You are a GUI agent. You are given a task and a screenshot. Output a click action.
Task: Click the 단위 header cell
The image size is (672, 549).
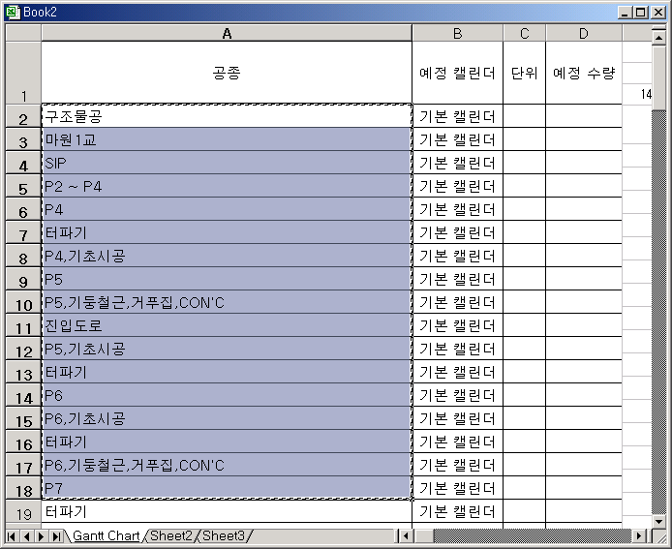[524, 73]
